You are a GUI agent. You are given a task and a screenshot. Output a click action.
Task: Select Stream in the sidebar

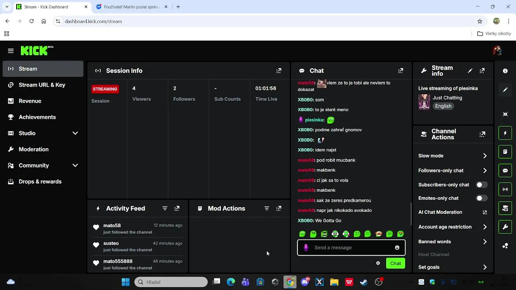point(43,69)
